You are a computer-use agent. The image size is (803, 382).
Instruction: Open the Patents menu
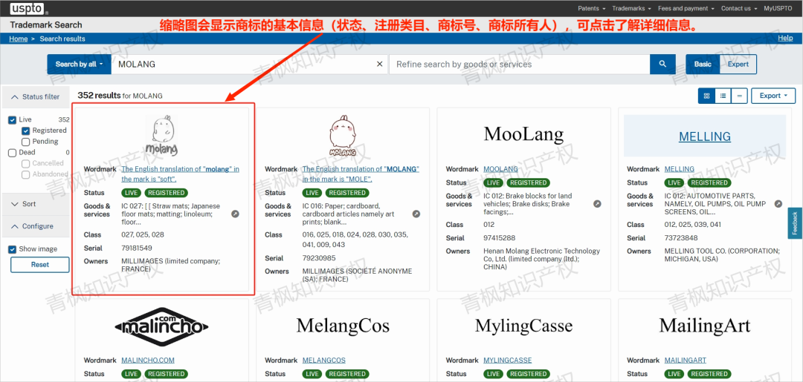(x=592, y=8)
